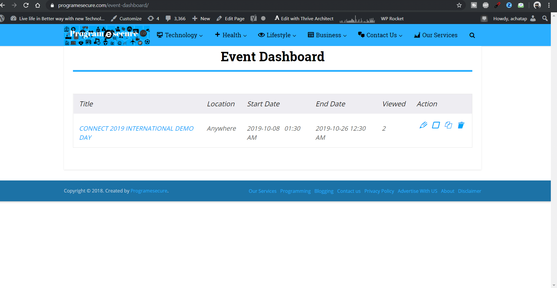Image resolution: width=557 pixels, height=288 pixels.
Task: Open the Health dropdown menu
Action: coord(230,35)
